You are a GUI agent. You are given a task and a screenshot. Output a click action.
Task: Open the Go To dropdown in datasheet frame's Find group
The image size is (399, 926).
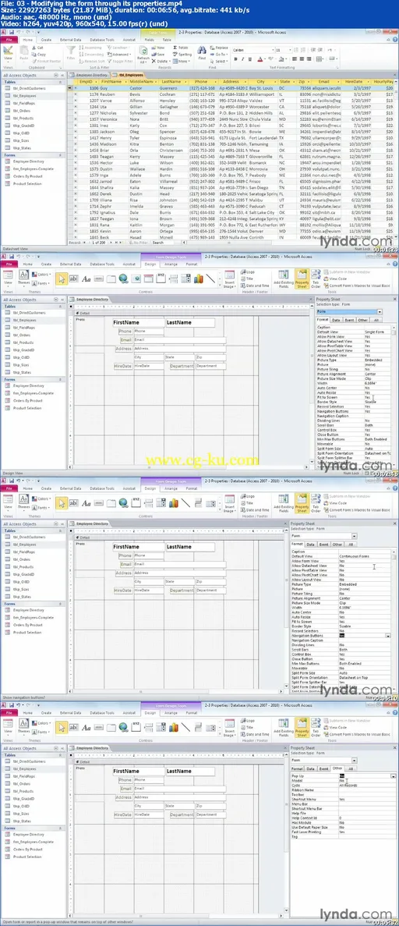(219, 54)
